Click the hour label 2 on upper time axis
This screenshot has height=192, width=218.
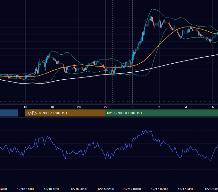coord(159,107)
